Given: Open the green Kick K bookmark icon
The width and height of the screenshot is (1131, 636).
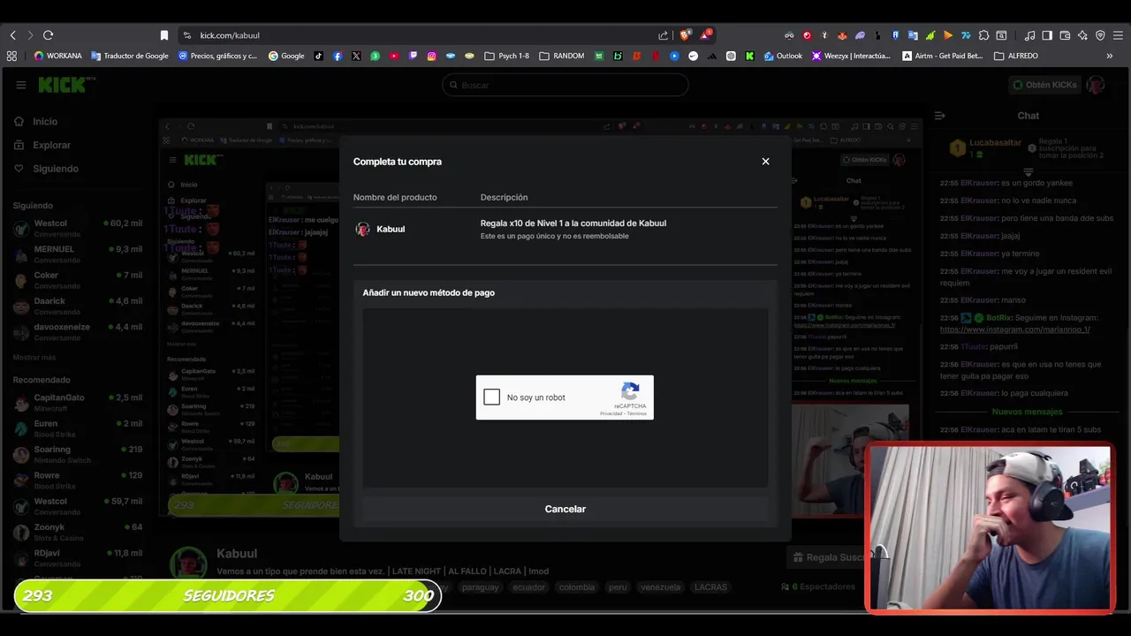Looking at the screenshot, I should (x=749, y=56).
